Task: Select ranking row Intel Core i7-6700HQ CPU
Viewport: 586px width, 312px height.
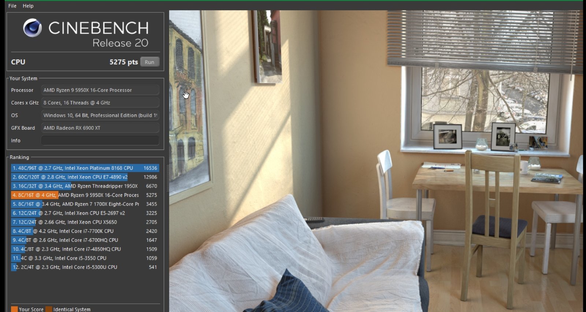Action: coord(85,240)
